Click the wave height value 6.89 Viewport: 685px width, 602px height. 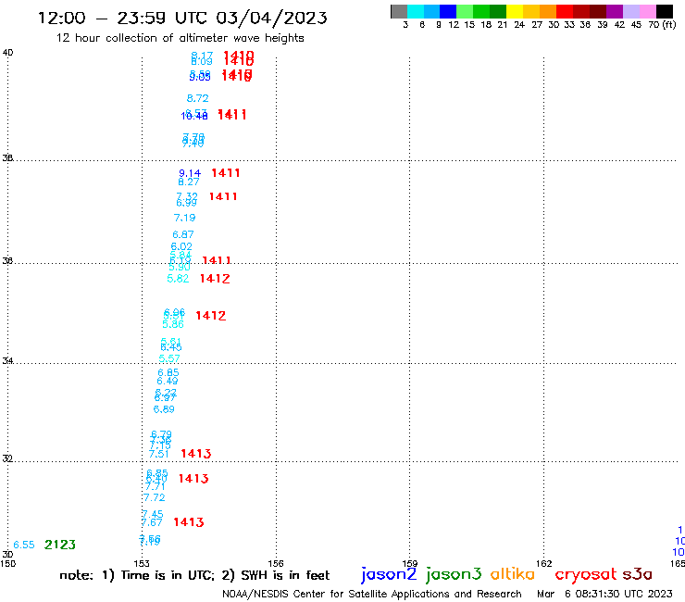[164, 409]
